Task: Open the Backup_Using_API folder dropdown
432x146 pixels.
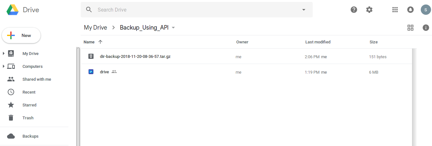Action: click(x=174, y=28)
